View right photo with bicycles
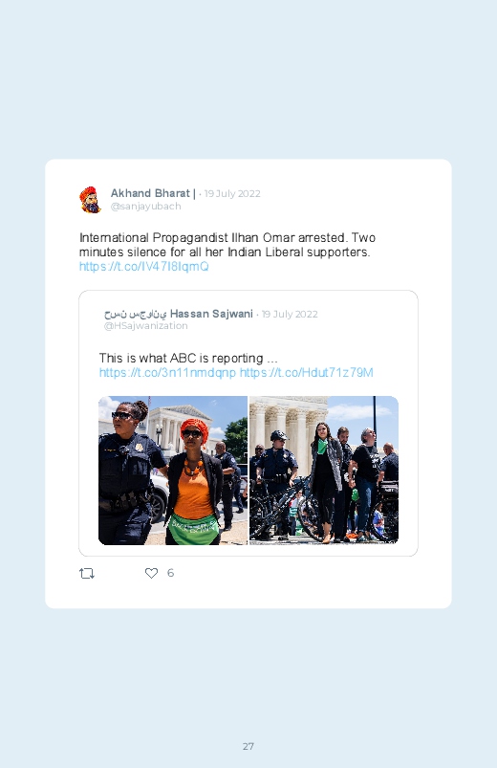This screenshot has height=768, width=497. (324, 471)
